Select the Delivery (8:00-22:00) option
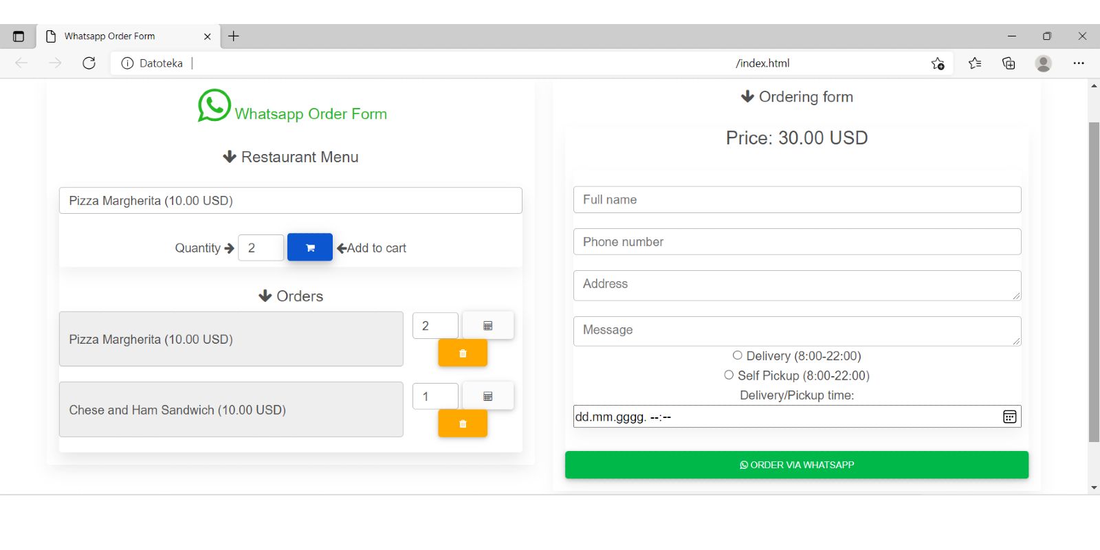 (738, 355)
